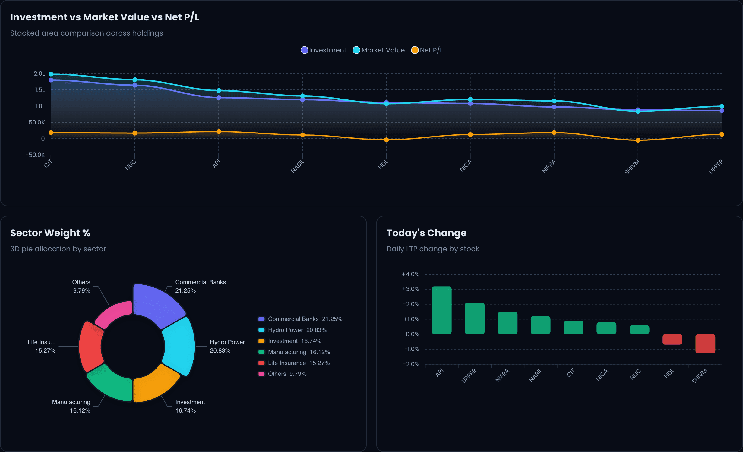The image size is (743, 452).
Task: Click the red HDL bar in Today's Change
Action: (x=672, y=339)
